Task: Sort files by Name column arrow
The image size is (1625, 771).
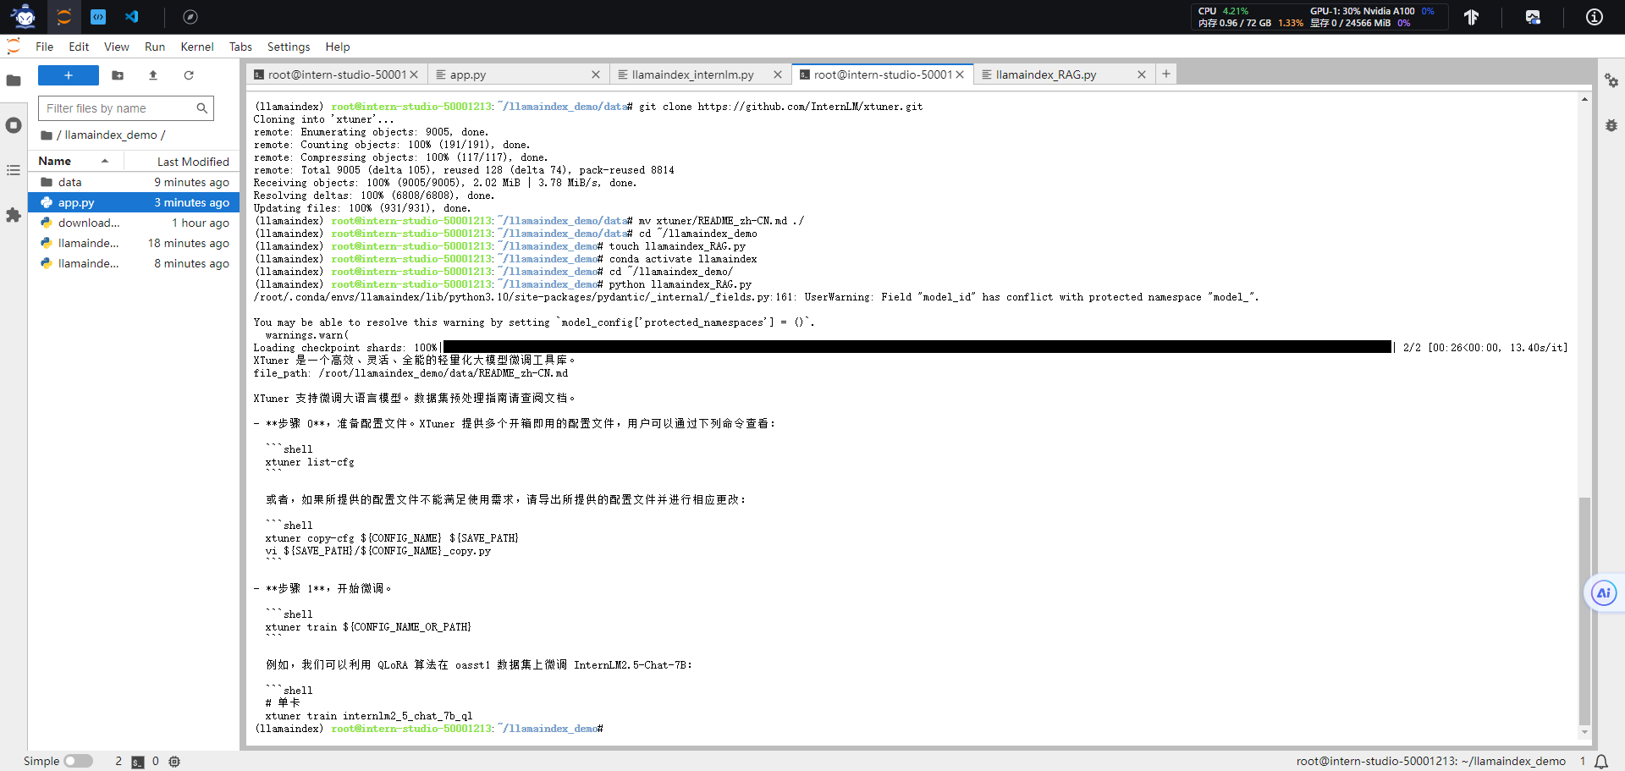Action: click(105, 161)
